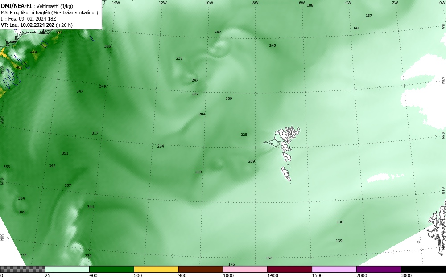Click the brown 900–1000 legend swatch

pyautogui.click(x=201, y=269)
